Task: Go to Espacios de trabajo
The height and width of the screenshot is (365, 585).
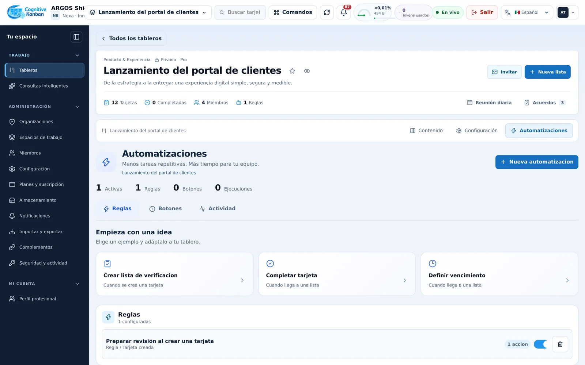Action: pos(44,137)
